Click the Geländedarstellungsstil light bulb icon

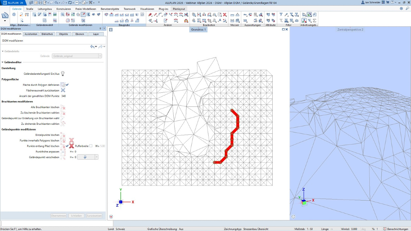63,74
